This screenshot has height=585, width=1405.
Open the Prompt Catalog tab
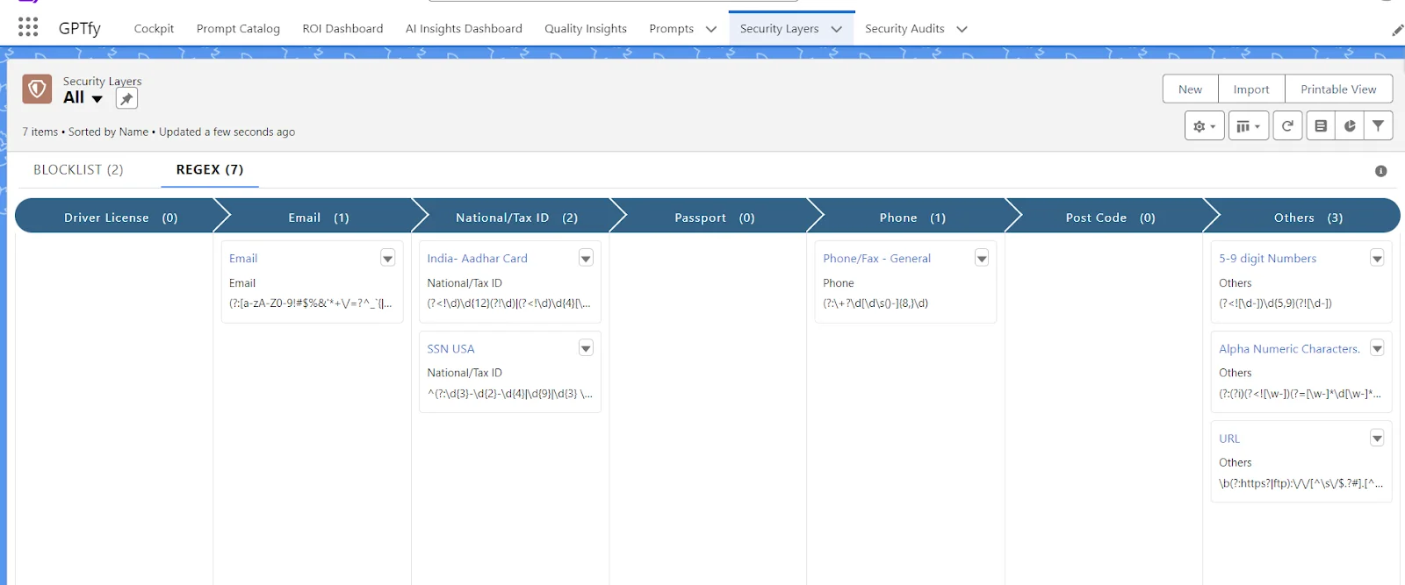point(238,29)
